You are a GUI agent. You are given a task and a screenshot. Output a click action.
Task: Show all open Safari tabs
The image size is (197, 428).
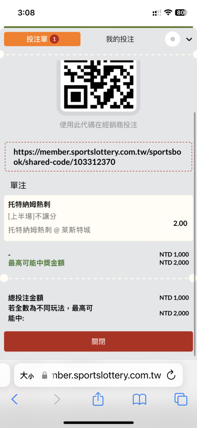[181, 399]
